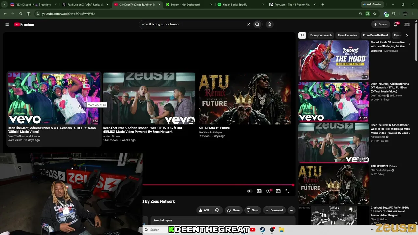Open a new browser tab

(x=322, y=4)
